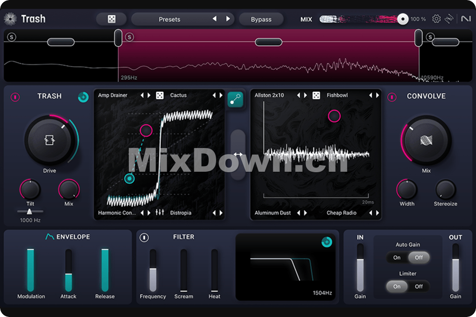Set Limiter to On
Screen dimensions: 476x317
tap(397, 286)
